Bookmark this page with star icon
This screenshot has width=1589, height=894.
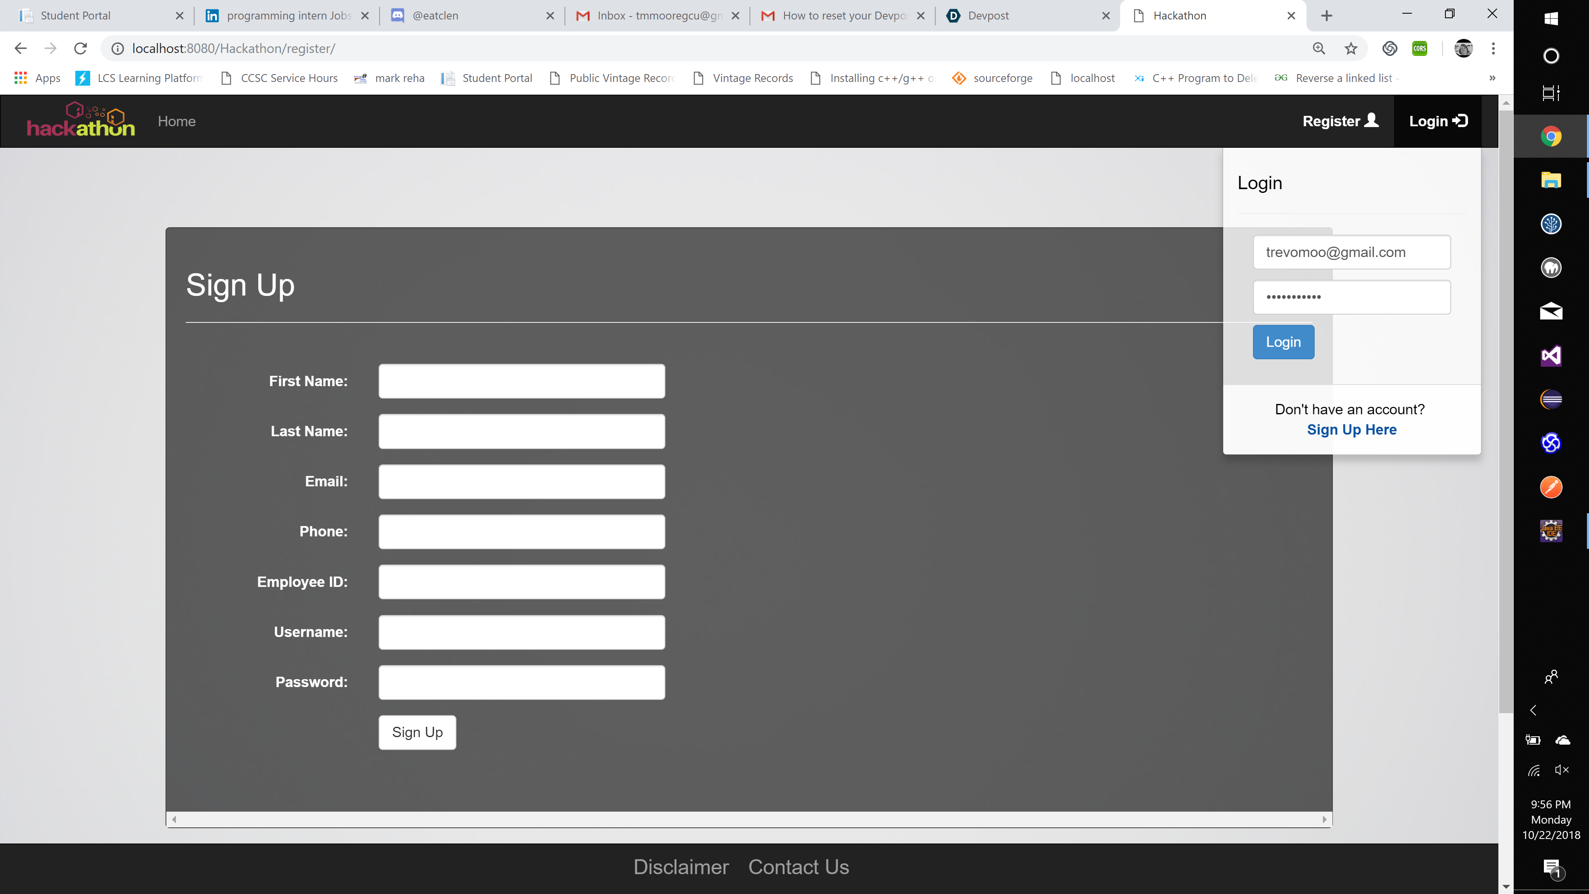1351,49
